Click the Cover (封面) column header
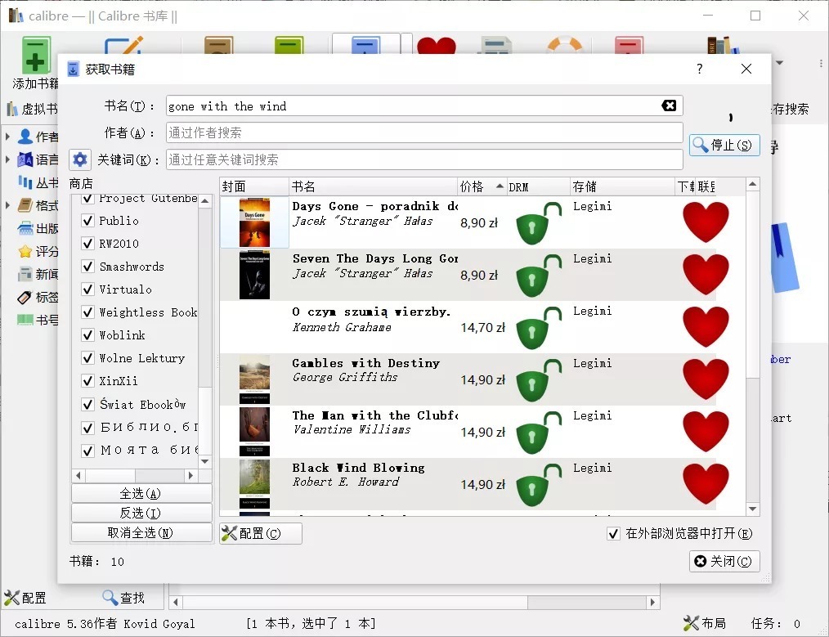829x637 pixels. (x=254, y=186)
